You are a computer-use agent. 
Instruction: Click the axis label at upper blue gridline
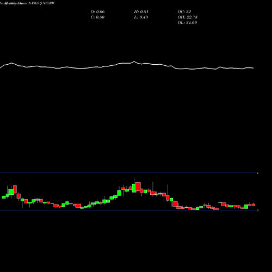click(x=257, y=173)
